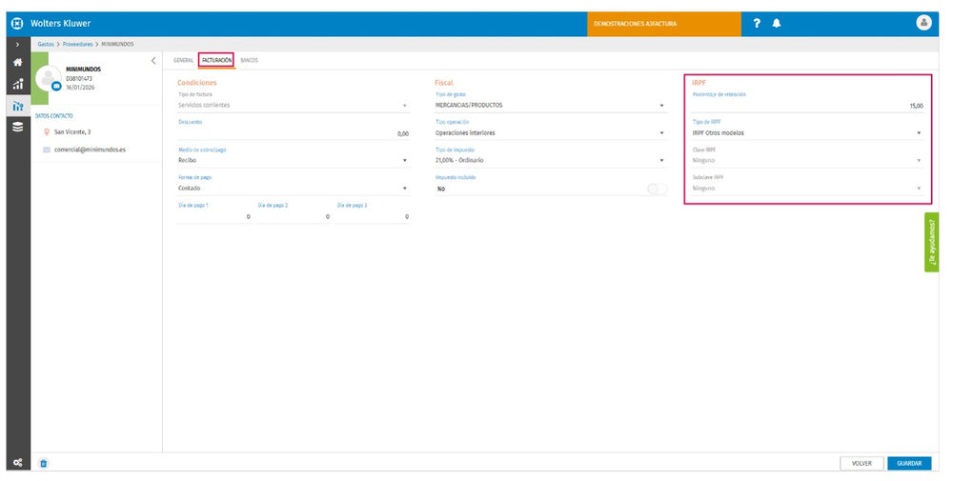
Task: Collapse the supplier info panel chevron
Action: click(x=153, y=61)
